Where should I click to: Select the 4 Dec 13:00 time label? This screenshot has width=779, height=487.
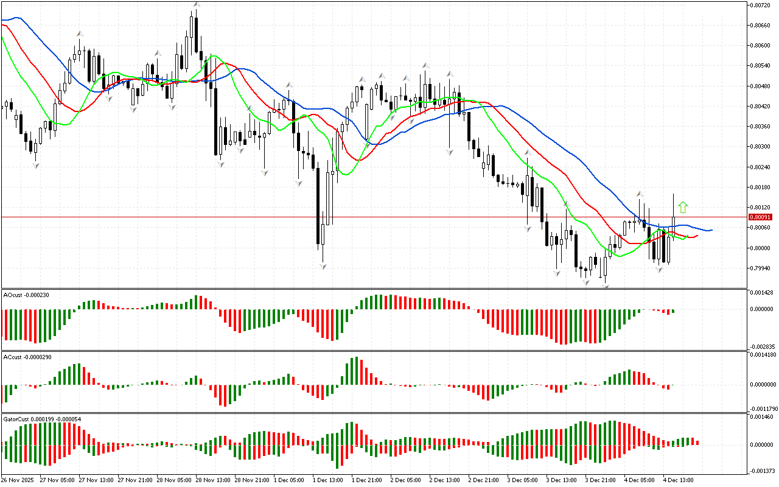pyautogui.click(x=677, y=480)
